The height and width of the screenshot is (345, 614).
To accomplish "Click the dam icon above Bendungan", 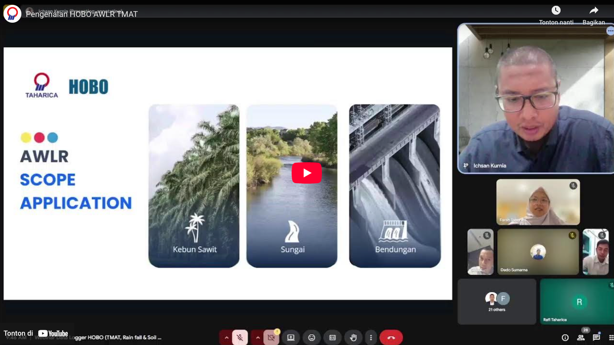I will (394, 231).
